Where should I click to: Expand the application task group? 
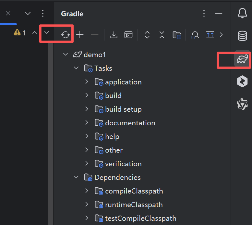87,81
